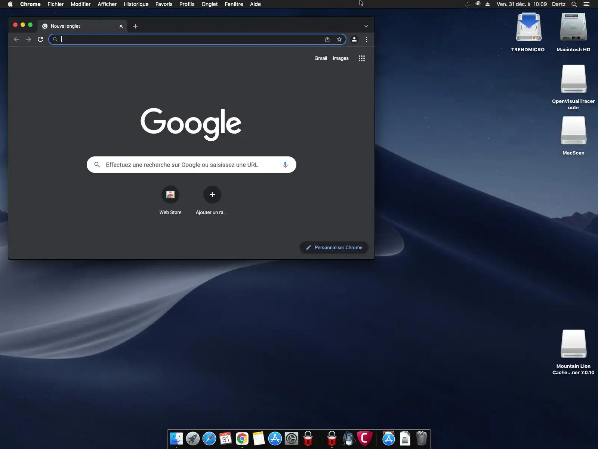Add a new tab with the plus button

[x=135, y=26]
